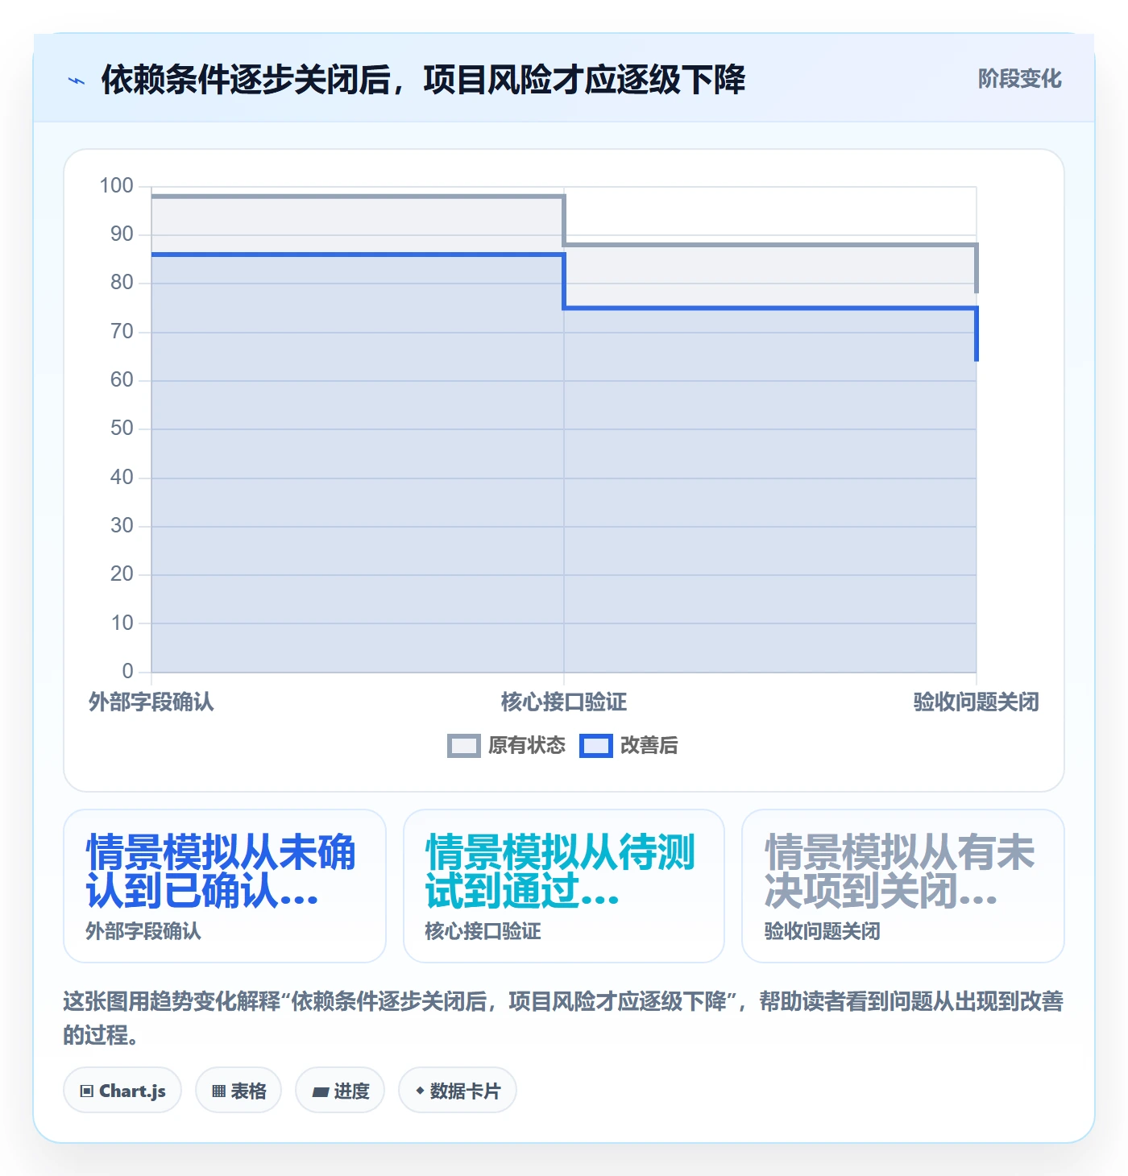This screenshot has height=1176, width=1128.
Task: Click the square icon in the Chart.js tag
Action: [87, 1091]
